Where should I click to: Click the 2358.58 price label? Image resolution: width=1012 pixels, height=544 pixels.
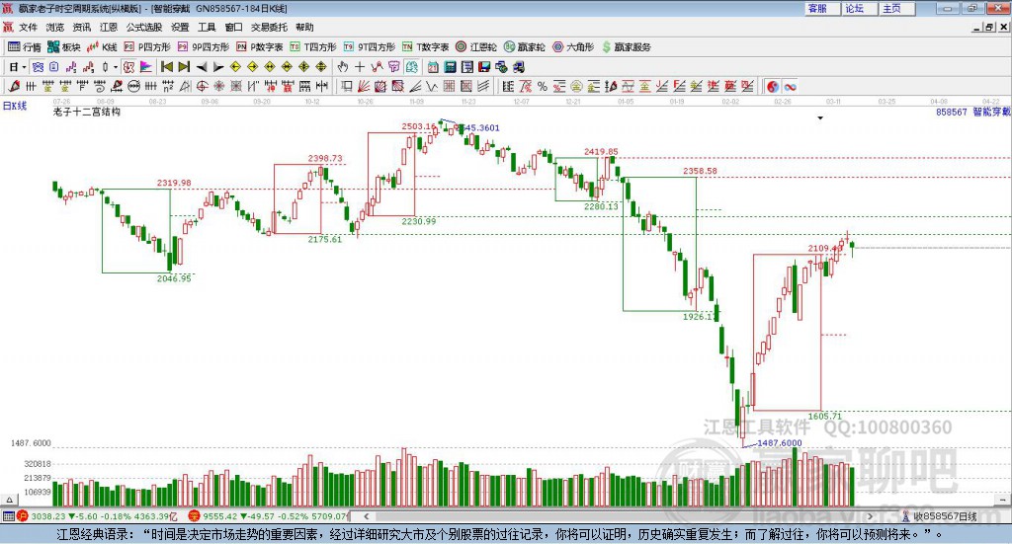(700, 171)
